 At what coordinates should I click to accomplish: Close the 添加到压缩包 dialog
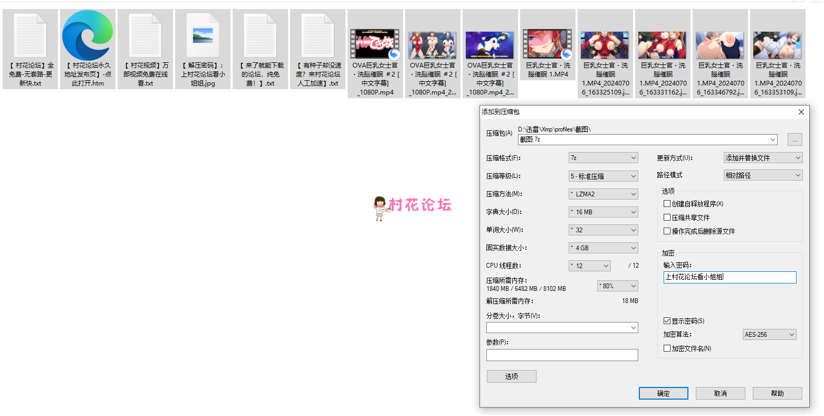tap(801, 112)
